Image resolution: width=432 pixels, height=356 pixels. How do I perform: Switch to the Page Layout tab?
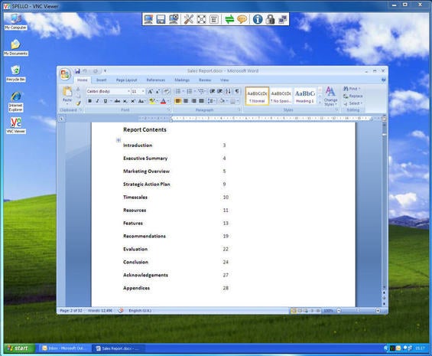point(126,80)
